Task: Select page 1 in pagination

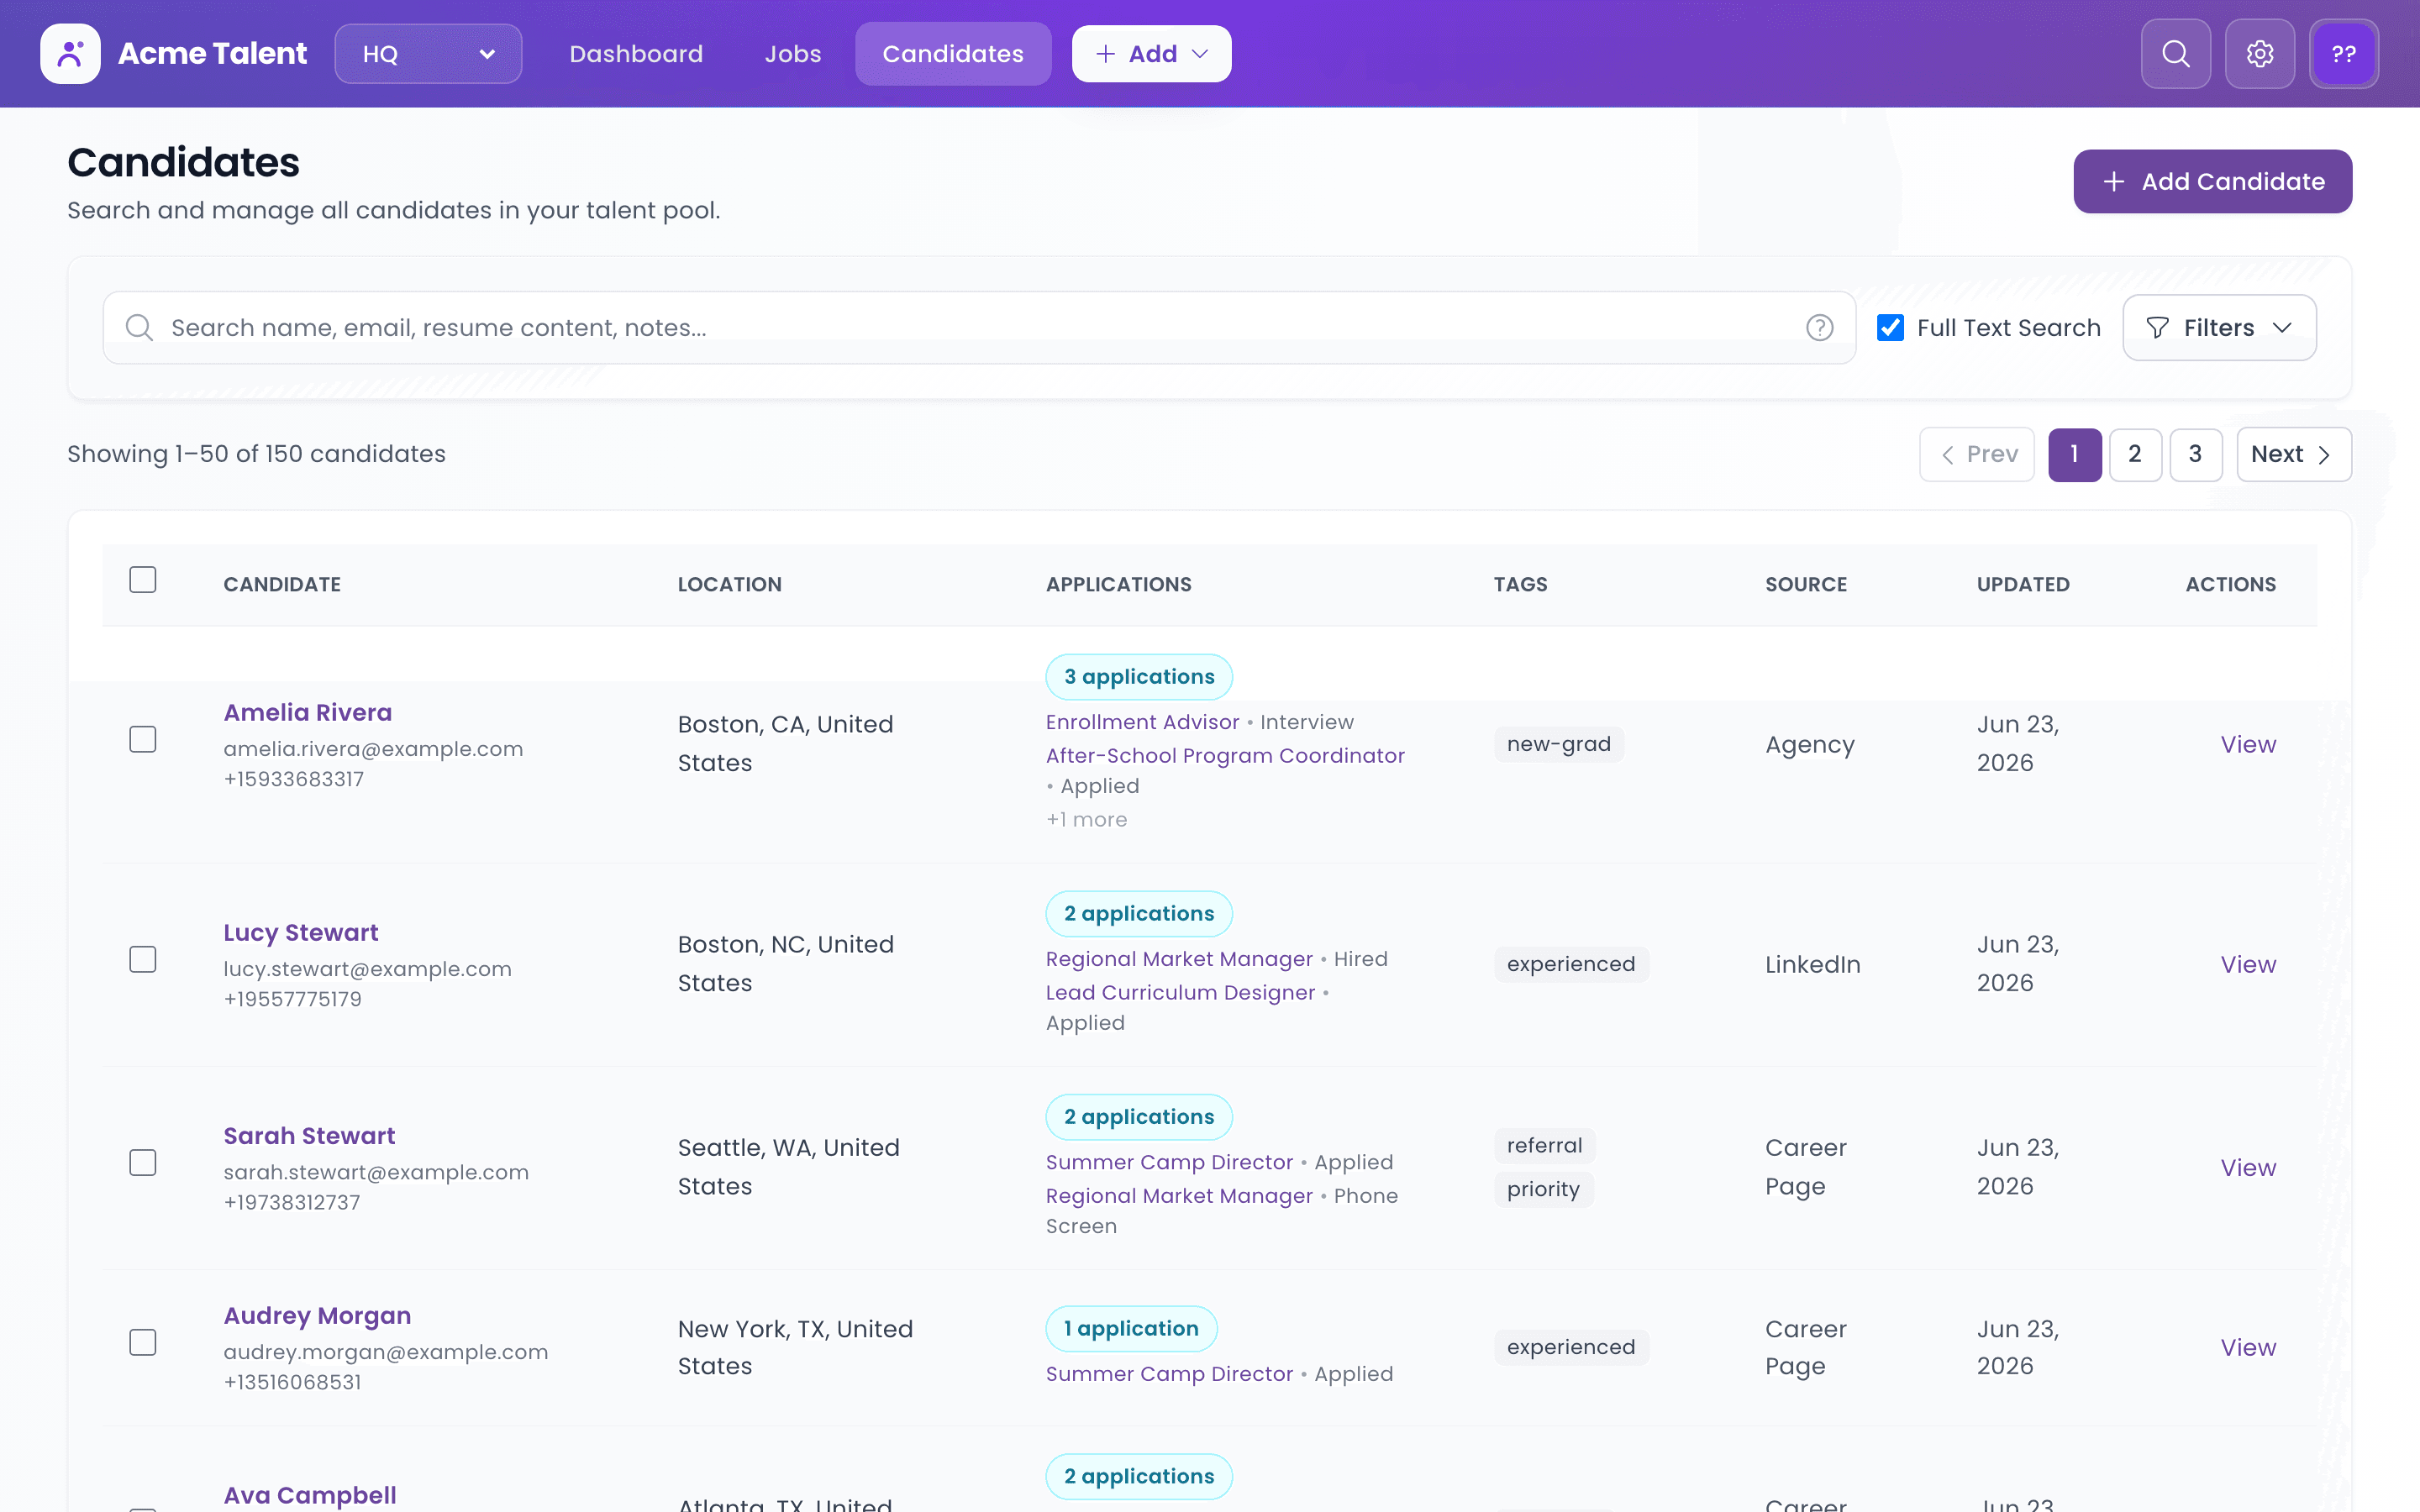Action: (2074, 455)
